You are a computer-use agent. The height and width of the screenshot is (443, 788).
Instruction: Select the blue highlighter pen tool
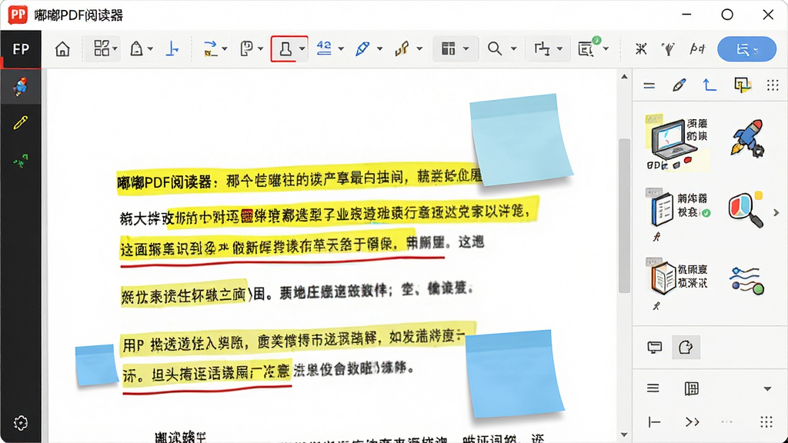[x=362, y=48]
